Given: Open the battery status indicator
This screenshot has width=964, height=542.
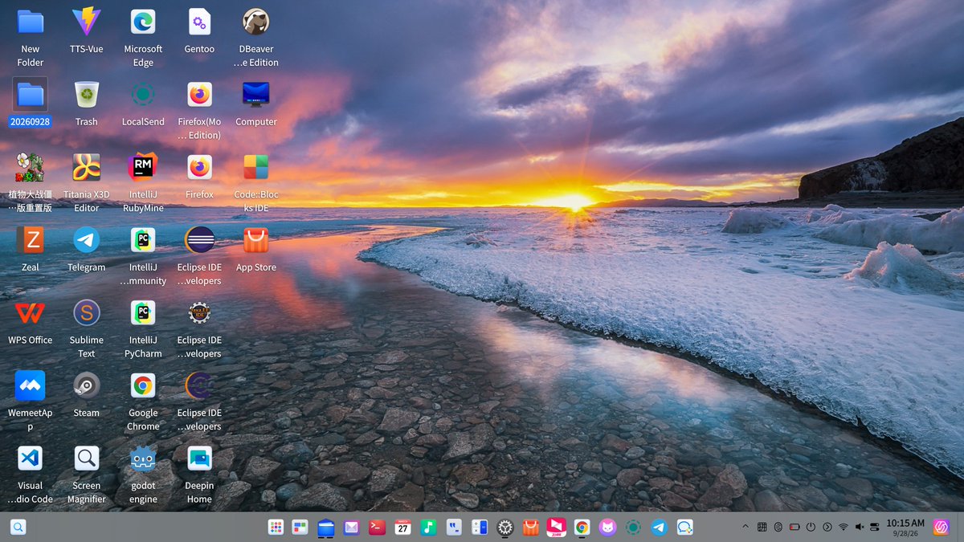Looking at the screenshot, I should tap(794, 527).
